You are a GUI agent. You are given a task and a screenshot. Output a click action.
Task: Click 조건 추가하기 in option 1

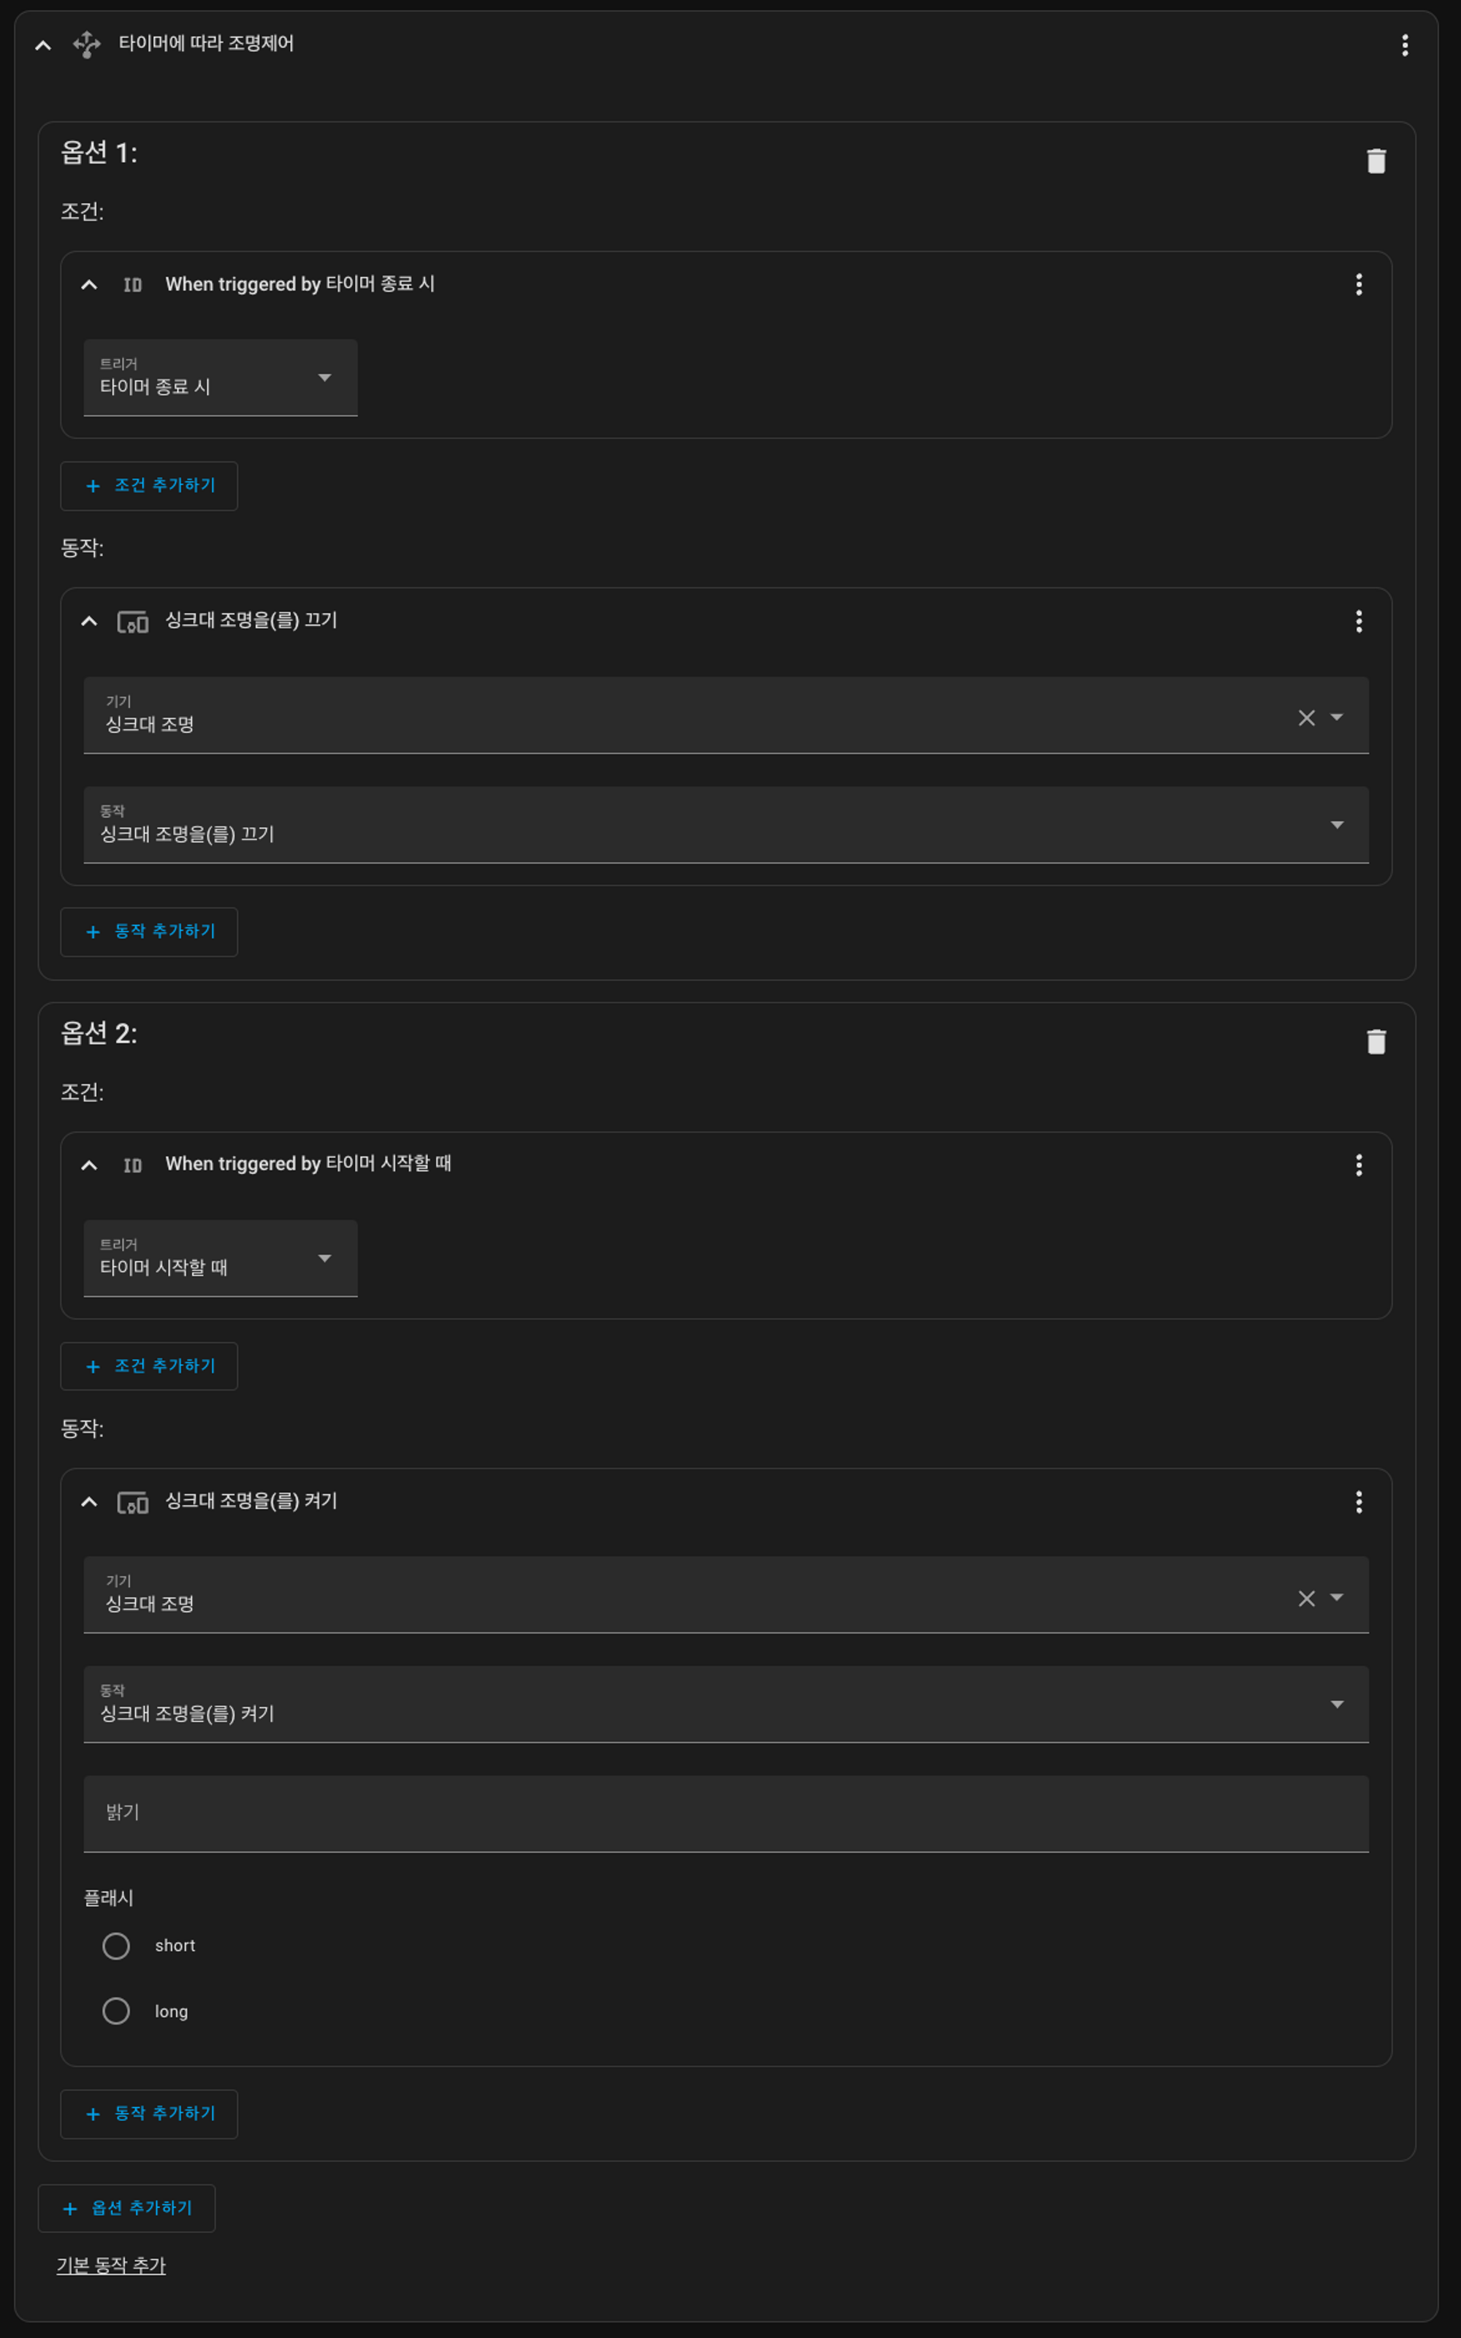pos(149,486)
